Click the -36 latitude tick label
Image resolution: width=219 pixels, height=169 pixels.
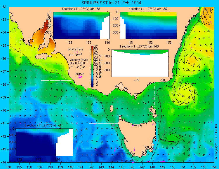(3, 59)
